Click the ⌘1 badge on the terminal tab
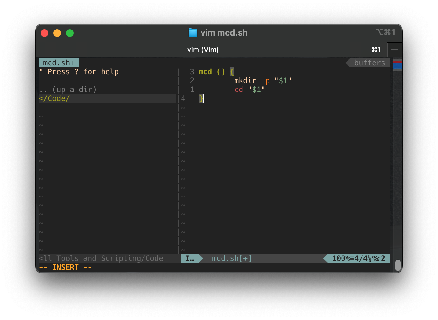 [x=375, y=50]
